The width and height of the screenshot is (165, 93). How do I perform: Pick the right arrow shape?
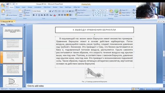[x=100, y=13]
